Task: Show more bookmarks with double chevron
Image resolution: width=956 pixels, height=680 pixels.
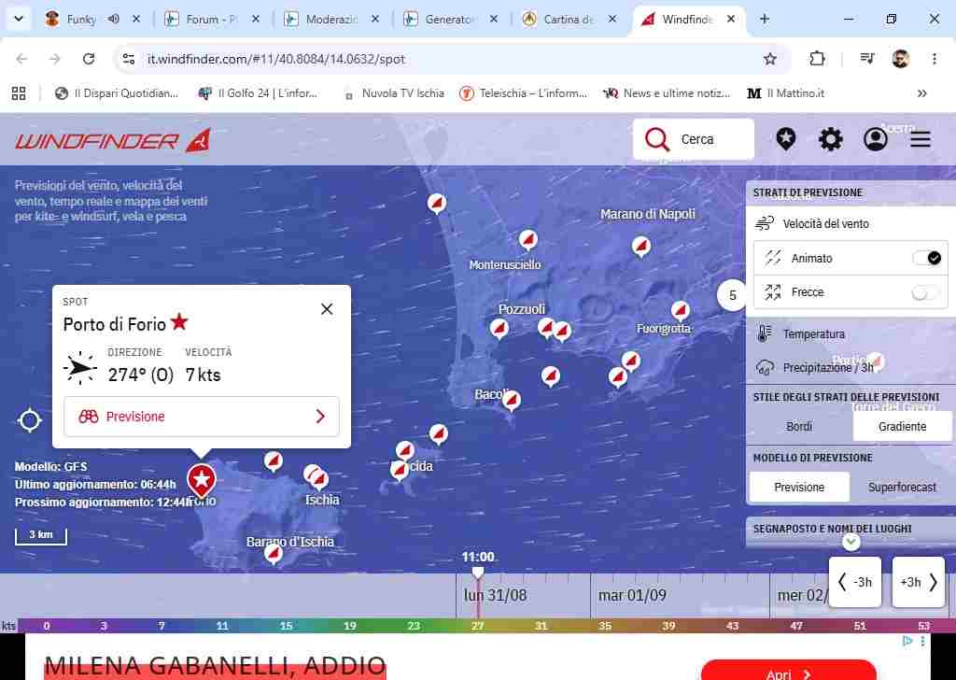Action: coord(921,93)
